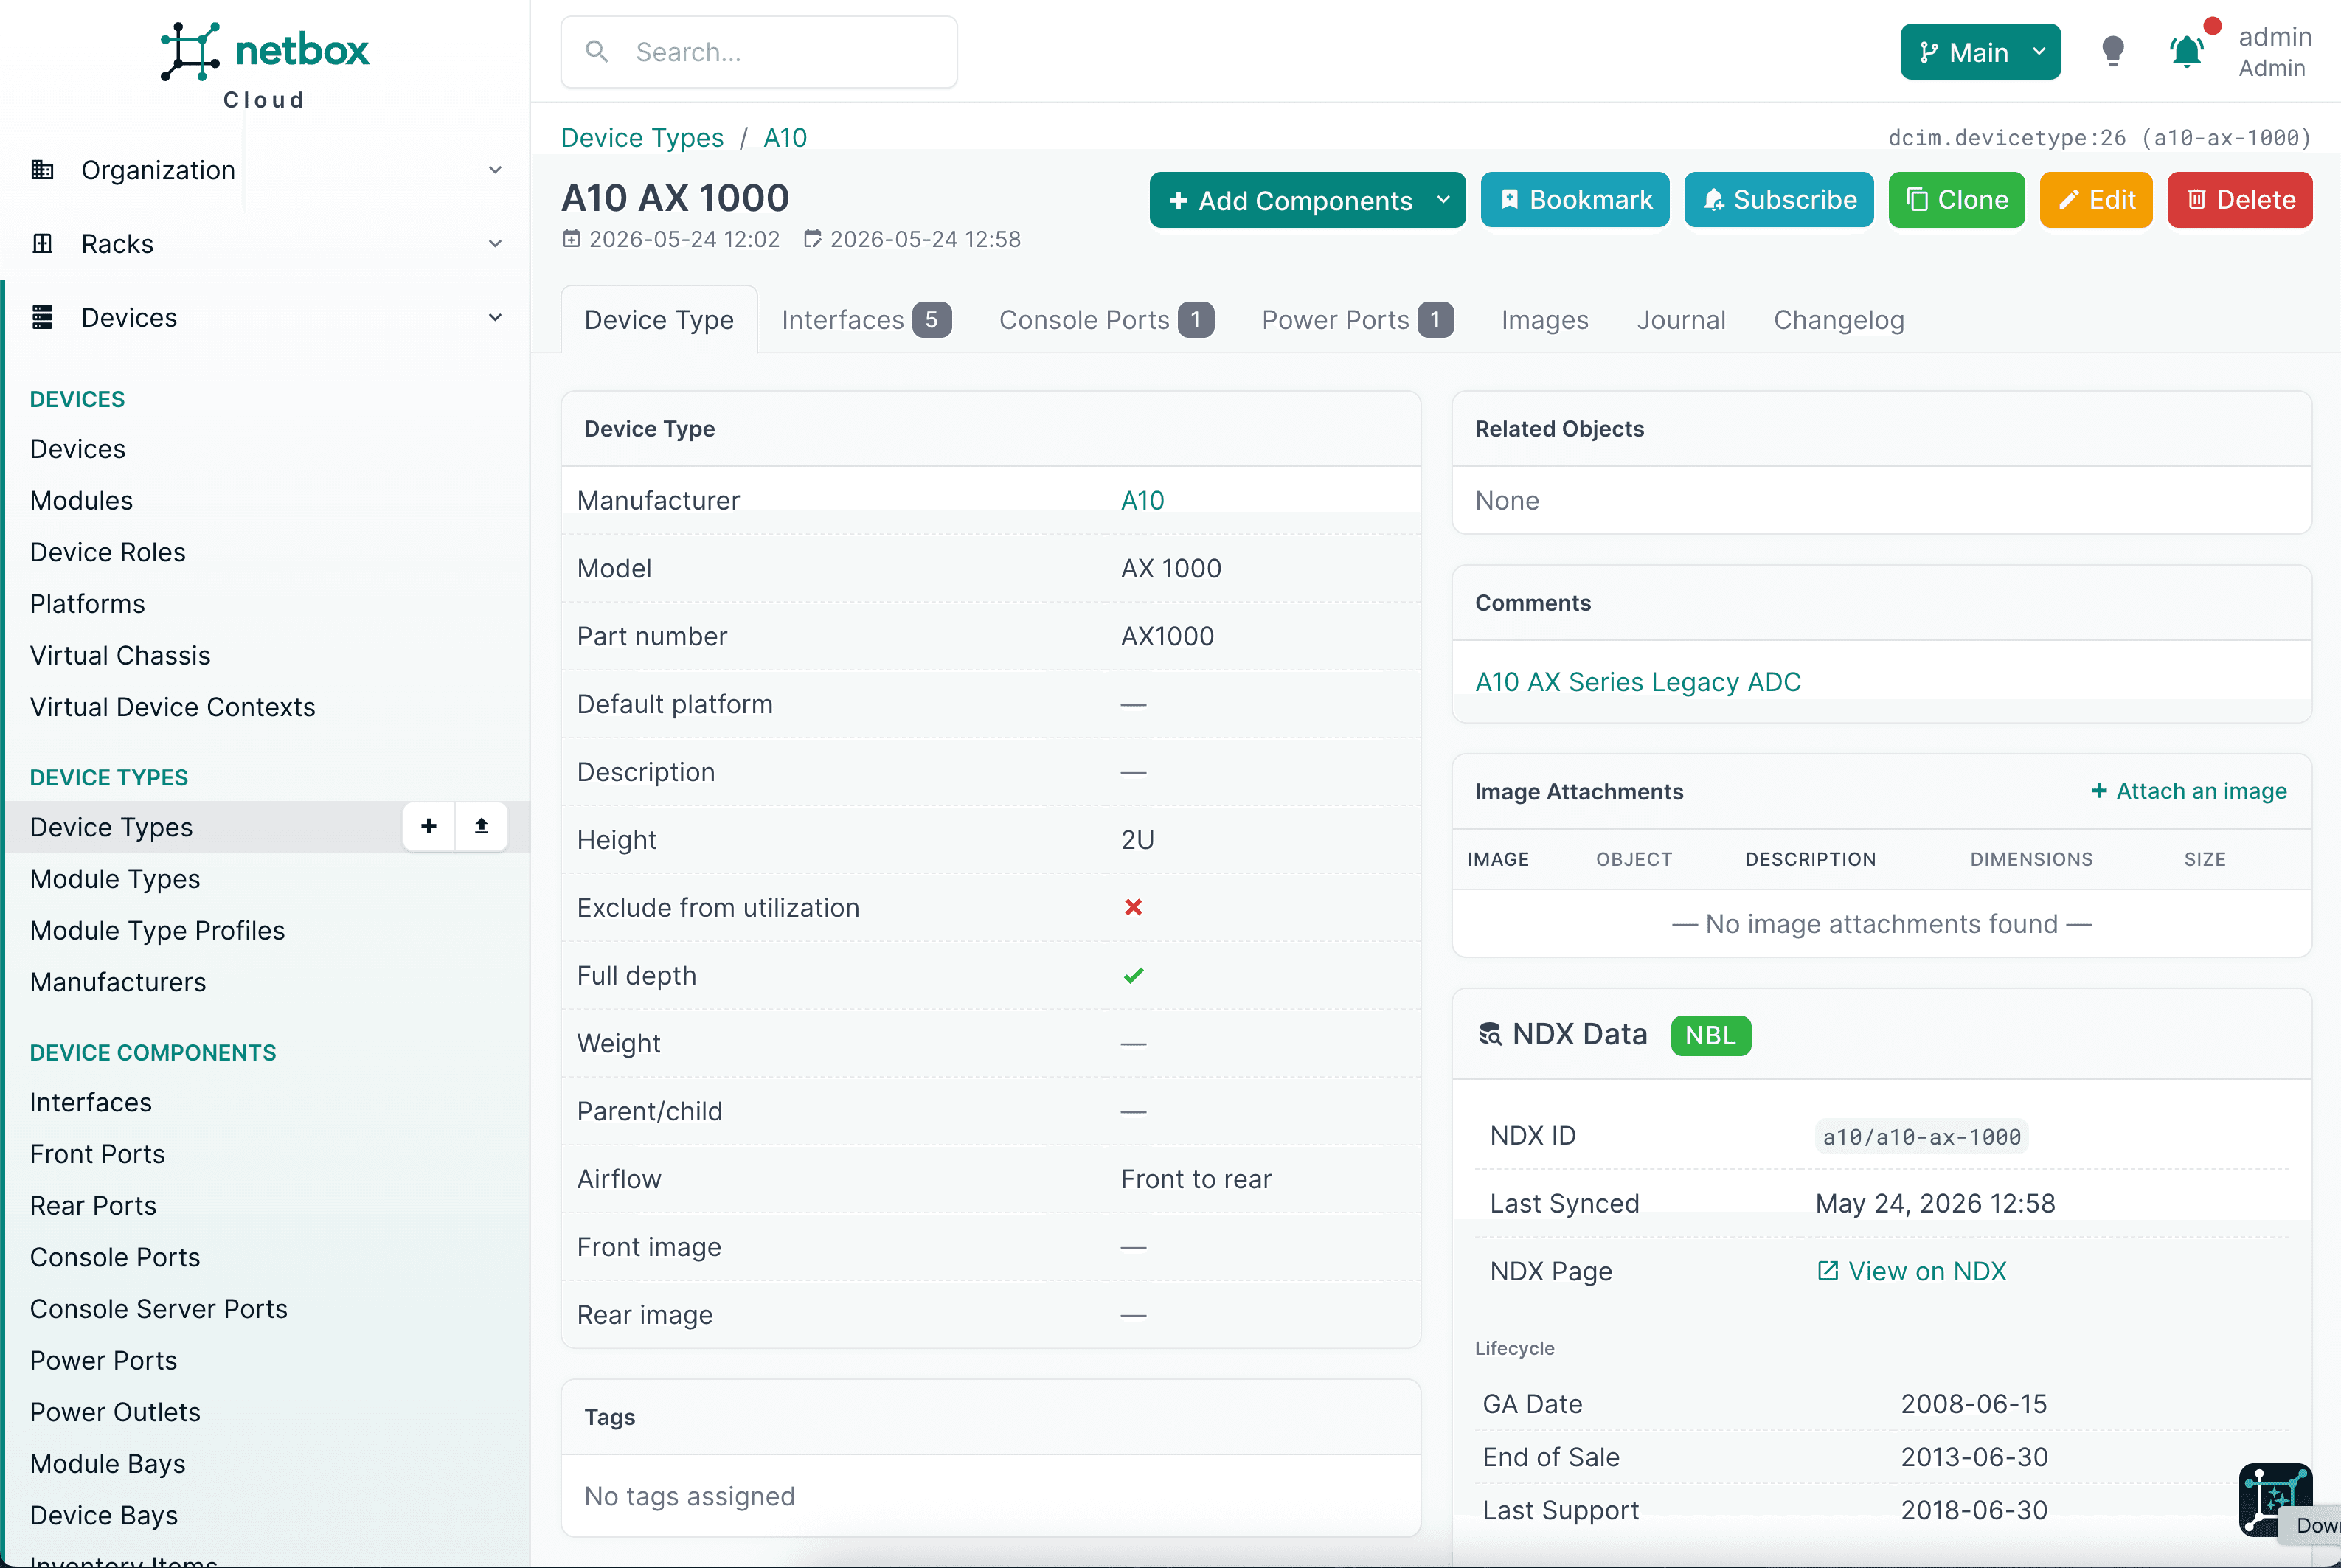Screen dimensions: 2341x1568
Task: Open Interfaces in the sidebar
Action: click(x=91, y=1102)
